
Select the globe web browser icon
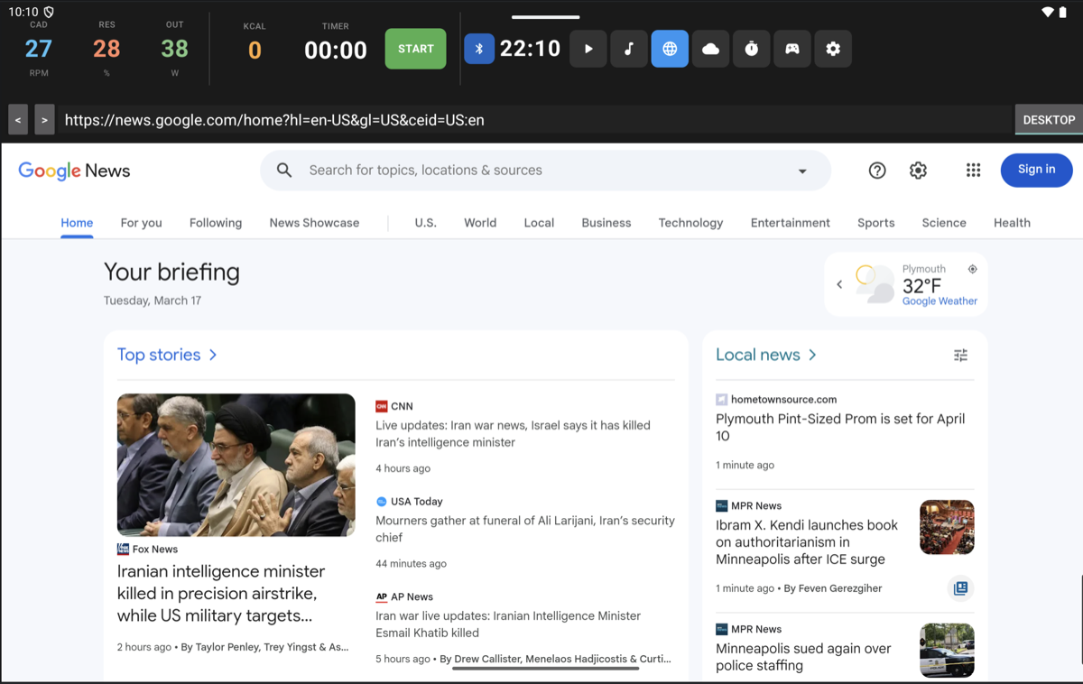point(670,49)
